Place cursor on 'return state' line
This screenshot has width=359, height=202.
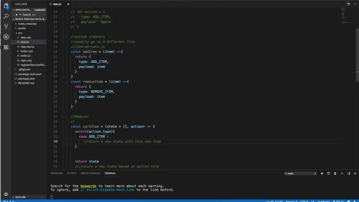pyautogui.click(x=87, y=162)
